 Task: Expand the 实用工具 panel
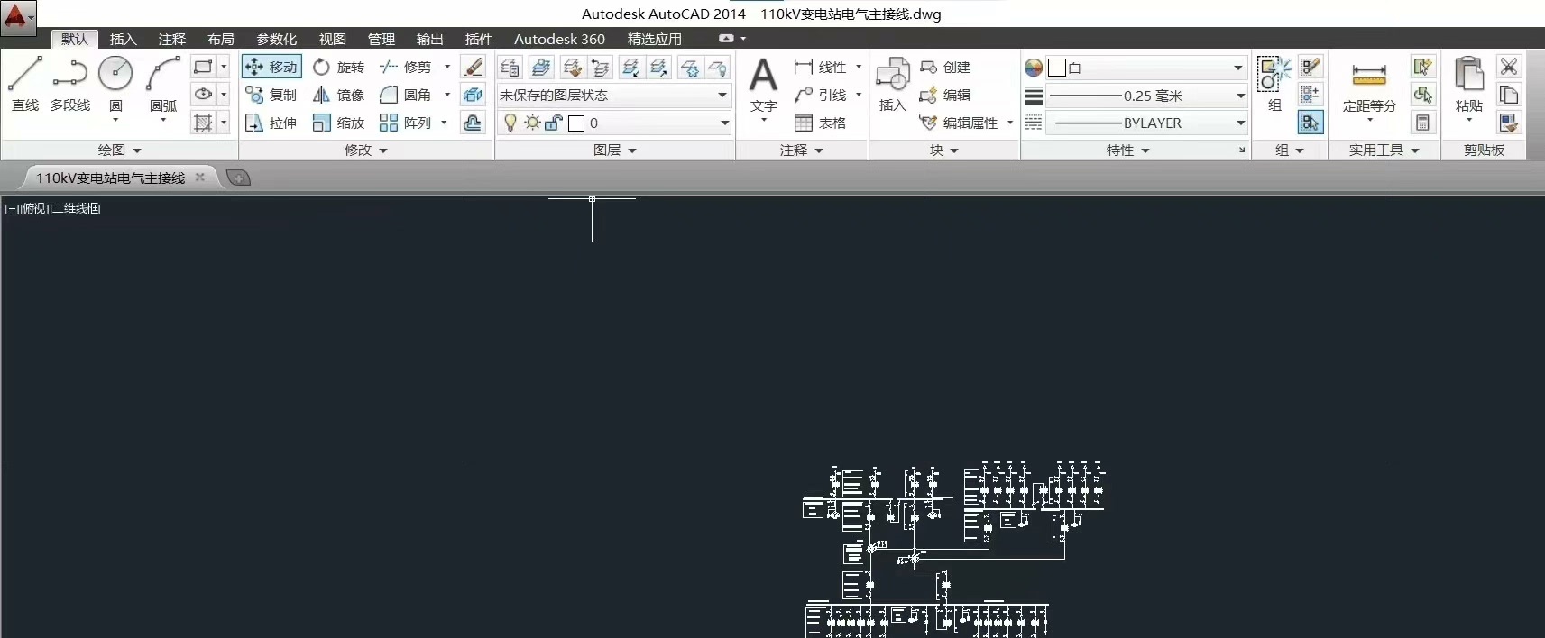click(1384, 150)
